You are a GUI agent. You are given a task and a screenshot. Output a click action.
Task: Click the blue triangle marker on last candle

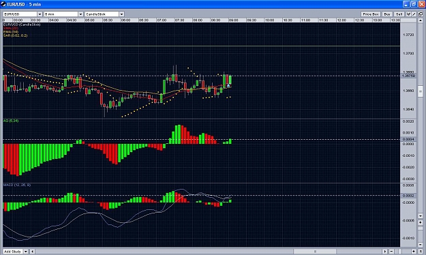point(228,85)
